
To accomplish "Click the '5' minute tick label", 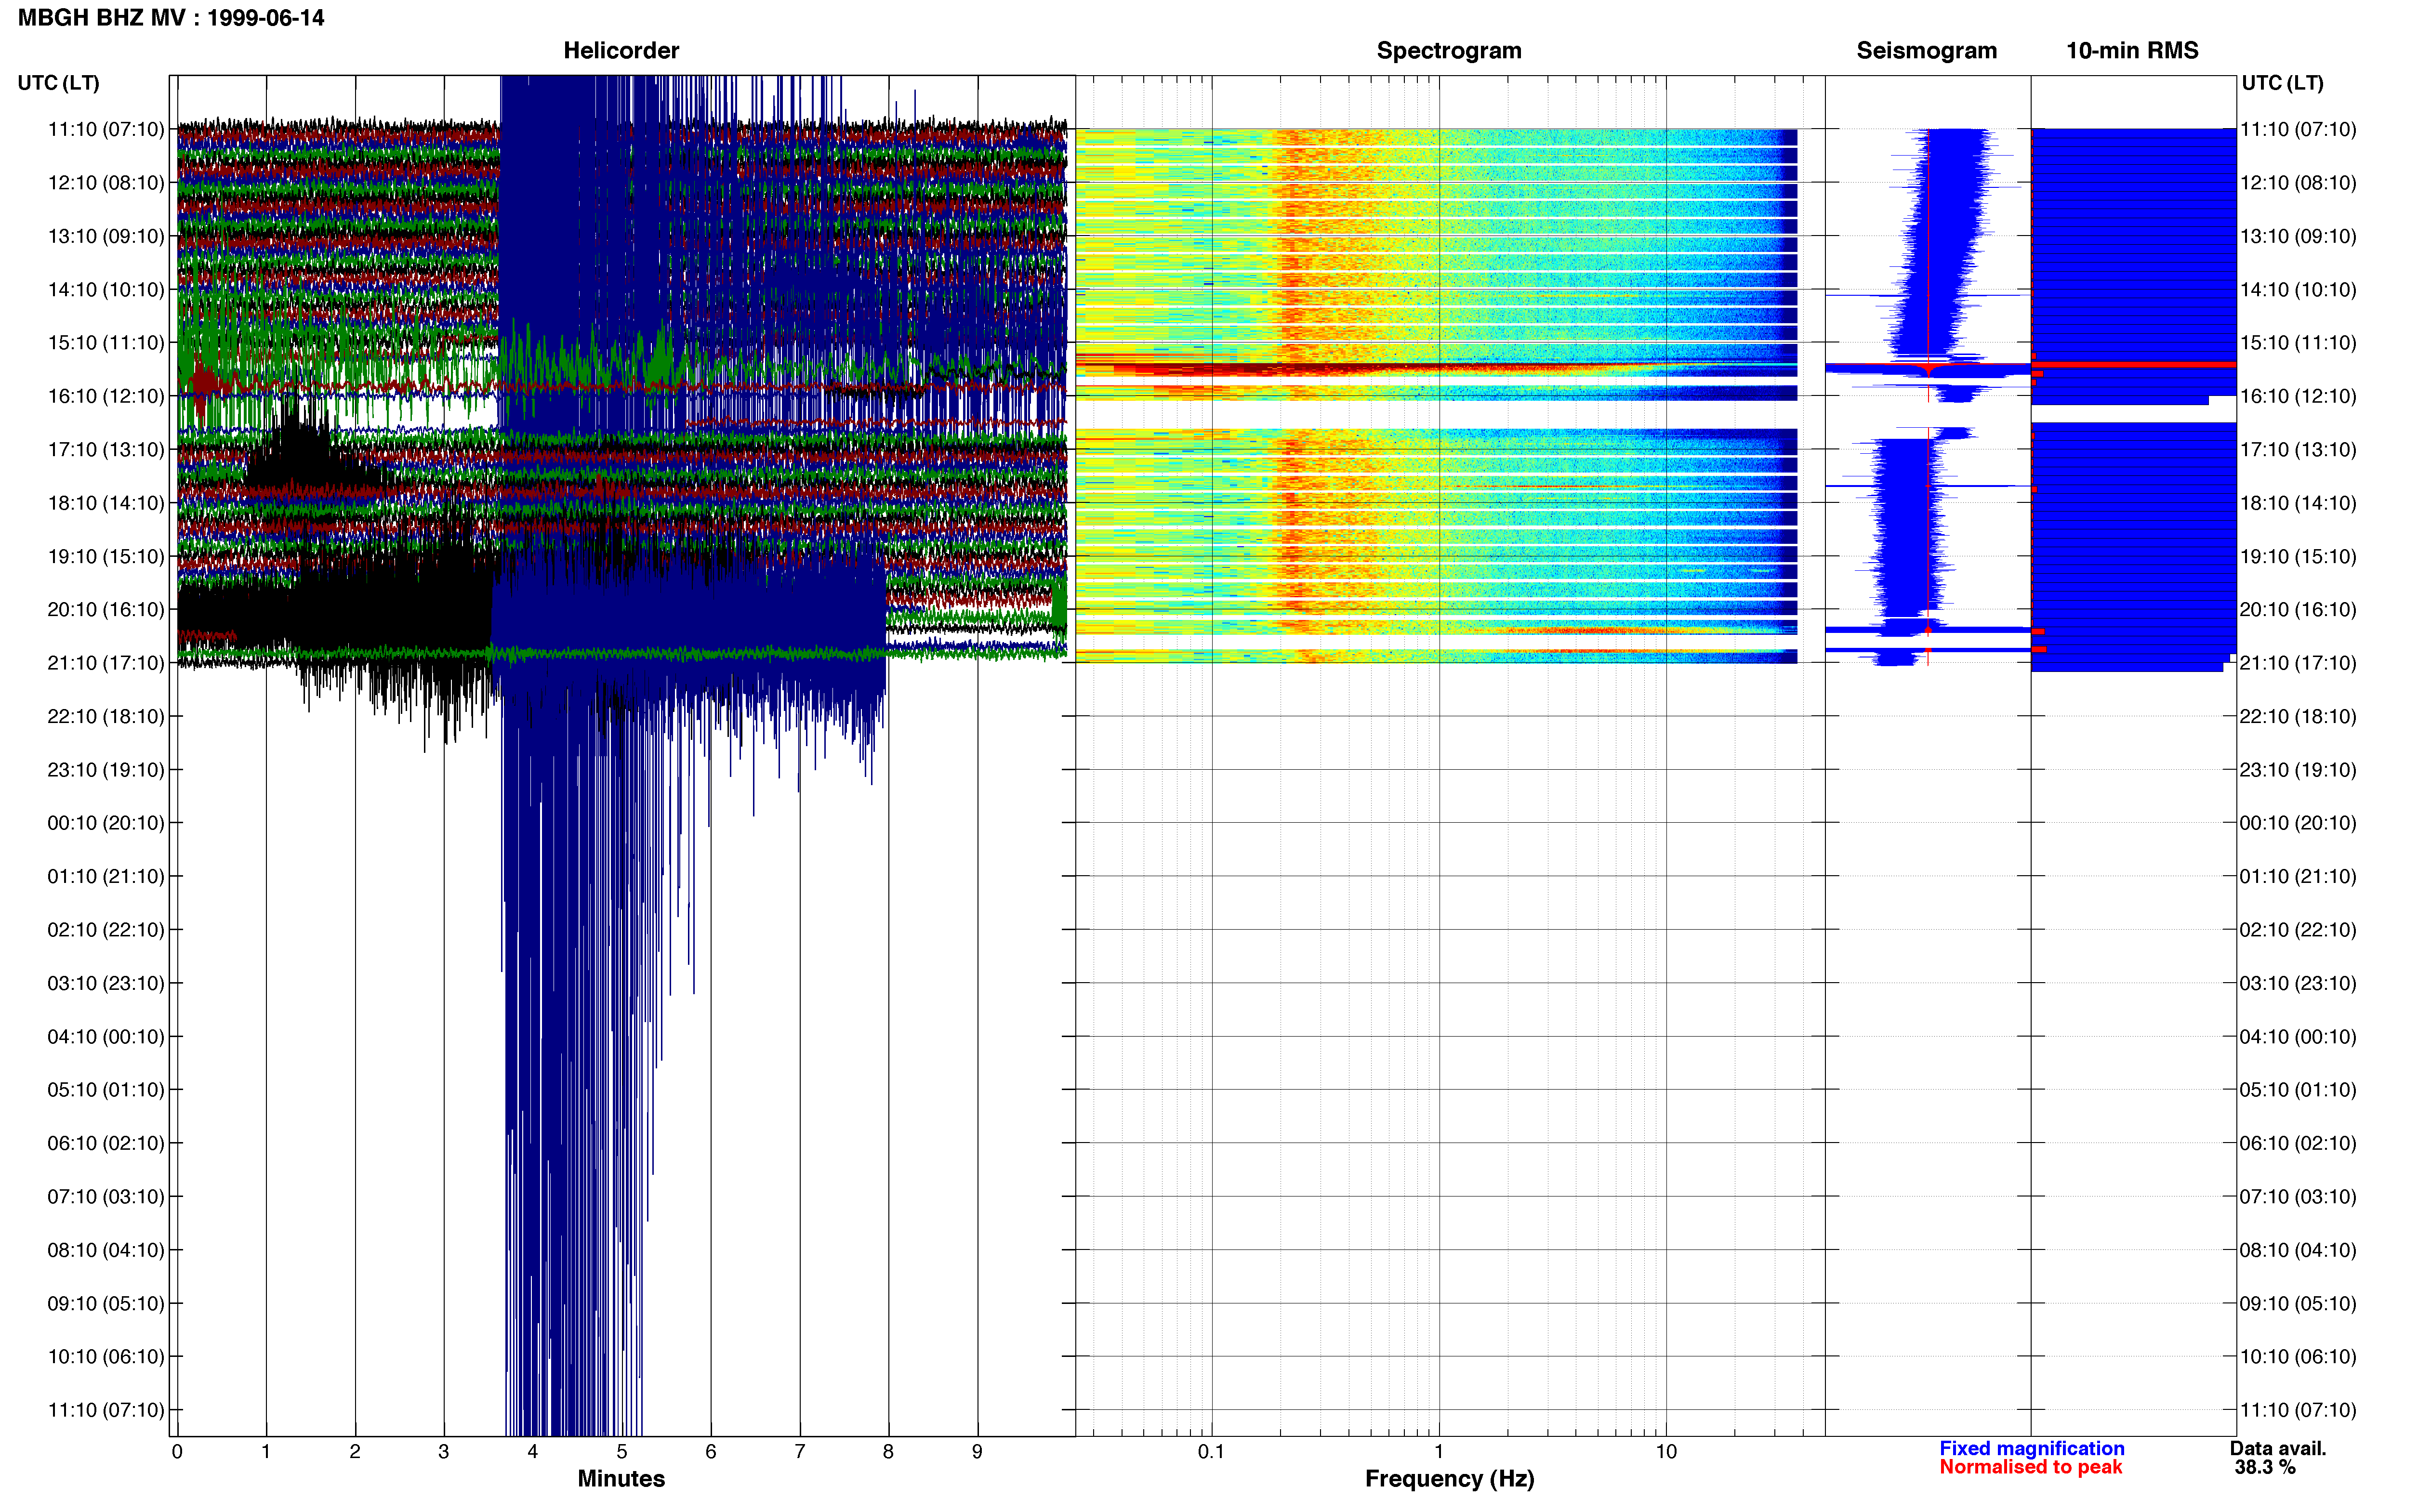I will [x=622, y=1452].
